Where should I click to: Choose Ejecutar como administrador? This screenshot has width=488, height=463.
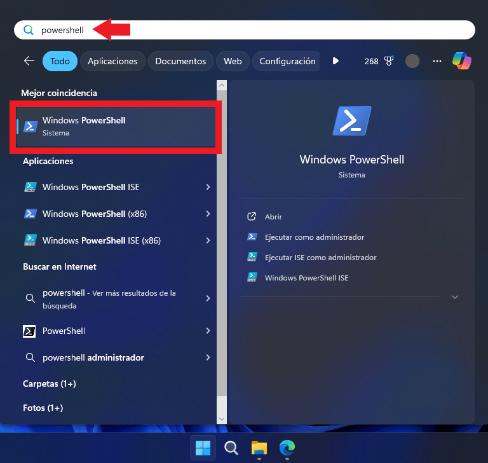[315, 237]
